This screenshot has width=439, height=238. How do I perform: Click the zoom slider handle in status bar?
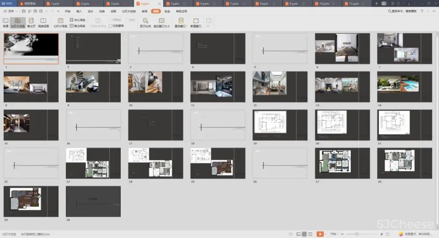click(x=357, y=234)
